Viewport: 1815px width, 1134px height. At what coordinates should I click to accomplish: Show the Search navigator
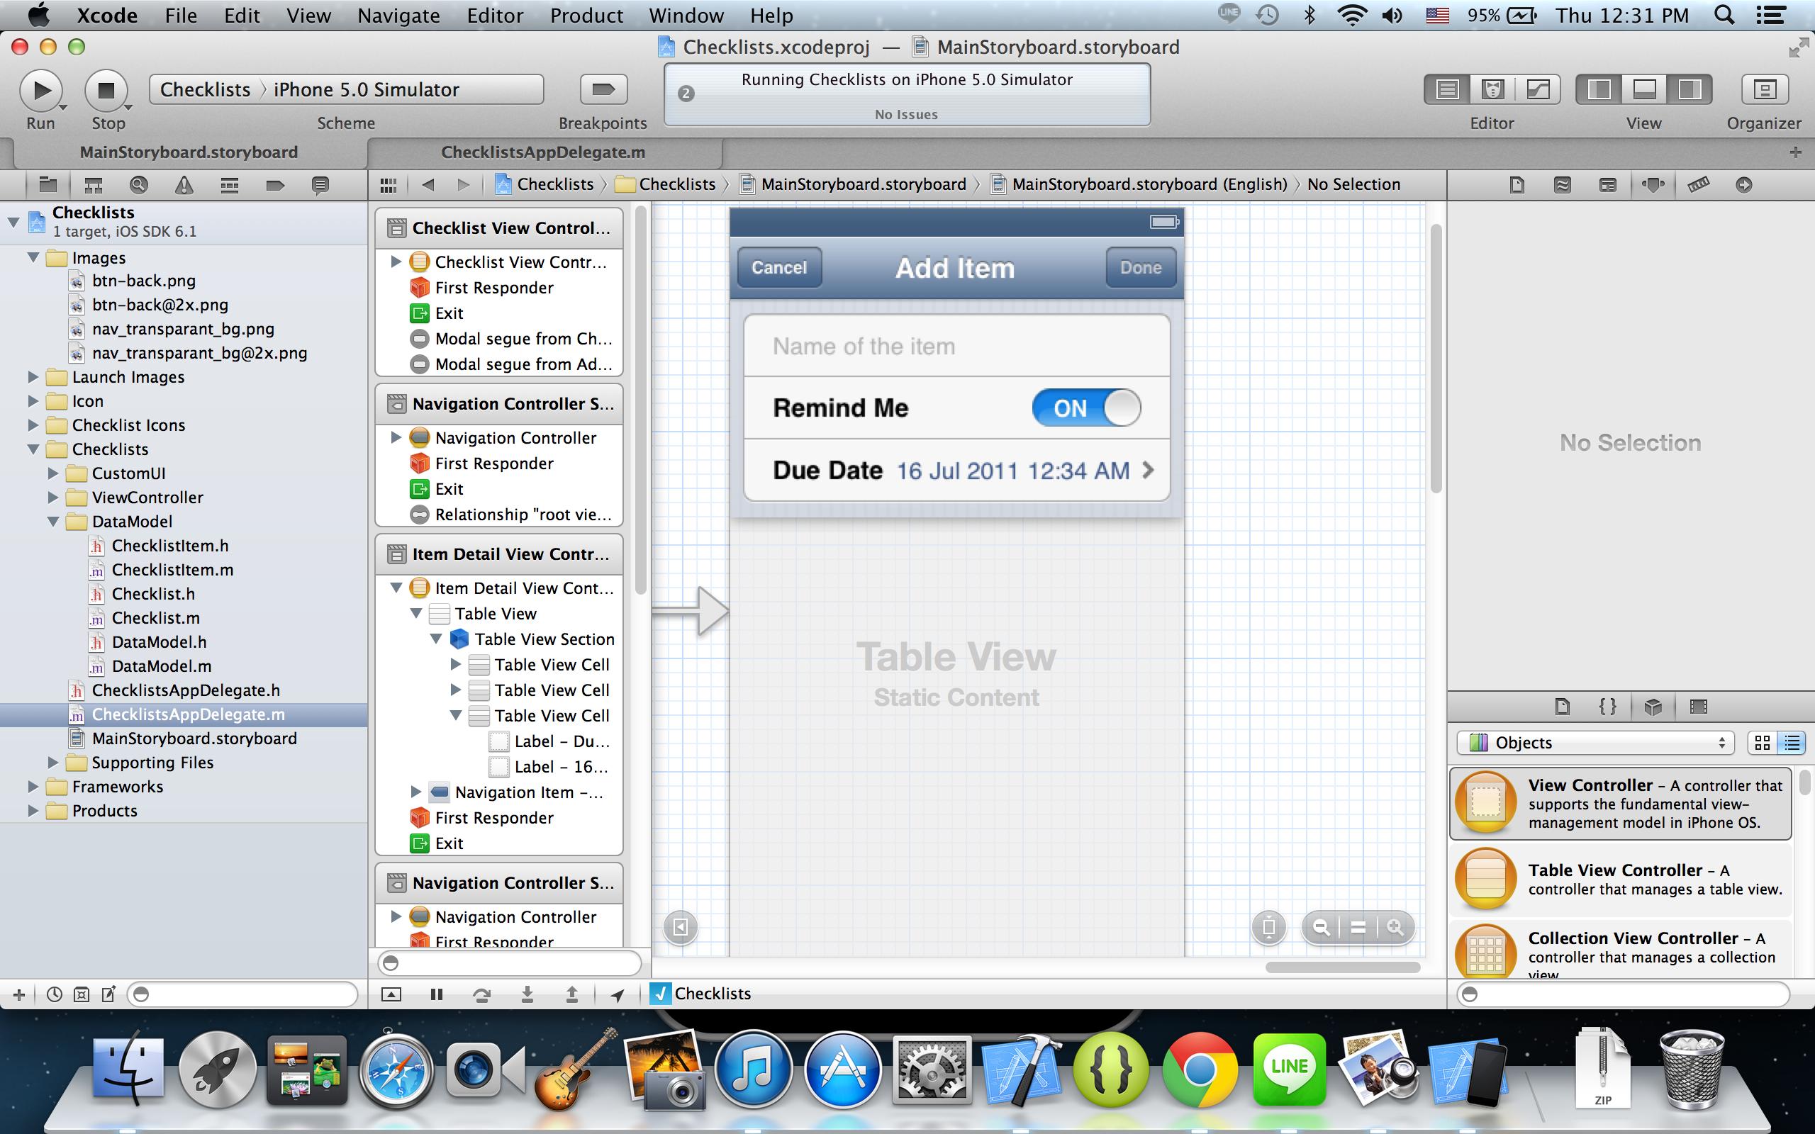(x=139, y=185)
